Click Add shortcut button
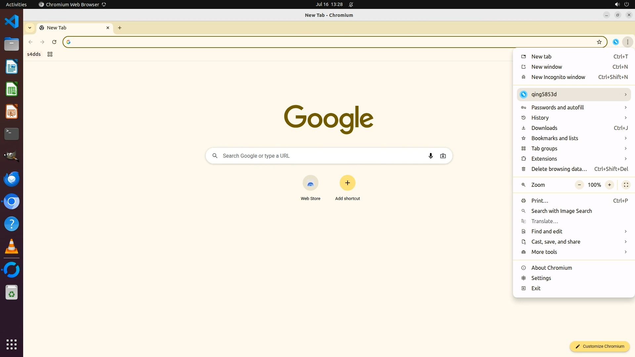This screenshot has width=635, height=357. coord(347,183)
